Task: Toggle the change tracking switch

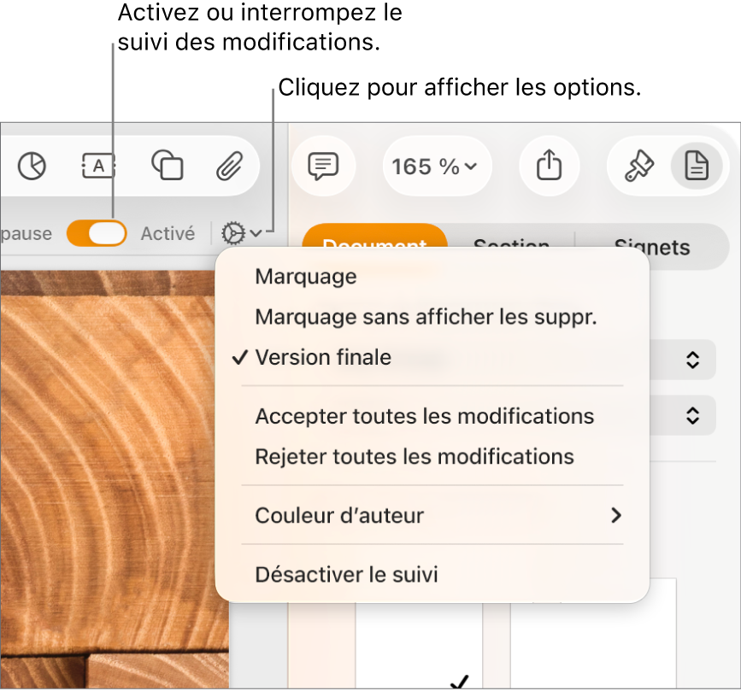Action: pos(97,233)
